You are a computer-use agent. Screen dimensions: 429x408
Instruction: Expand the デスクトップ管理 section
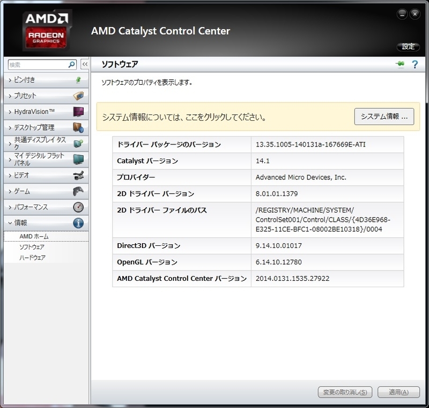click(46, 128)
